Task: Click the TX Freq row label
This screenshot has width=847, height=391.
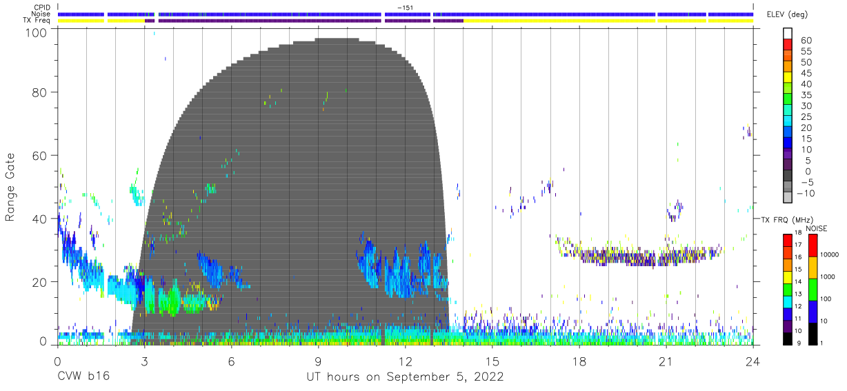Action: (37, 21)
